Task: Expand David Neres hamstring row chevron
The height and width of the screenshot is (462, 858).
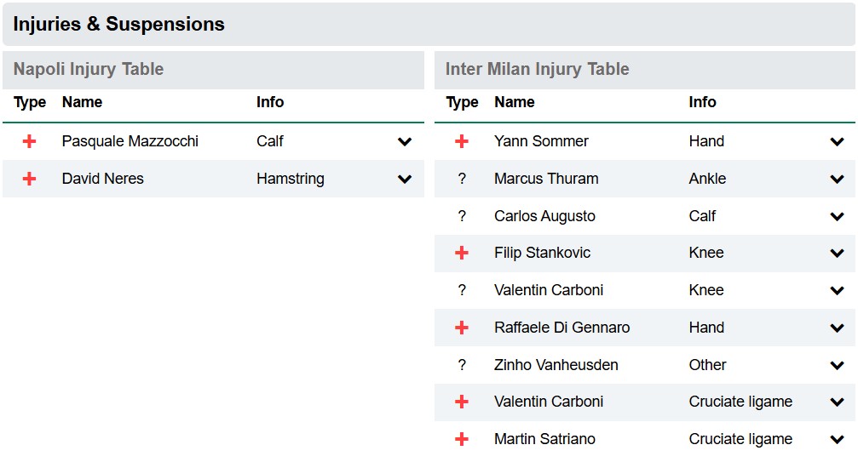Action: click(405, 180)
